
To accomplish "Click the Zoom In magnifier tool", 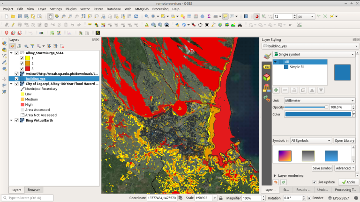I will 64,16.
